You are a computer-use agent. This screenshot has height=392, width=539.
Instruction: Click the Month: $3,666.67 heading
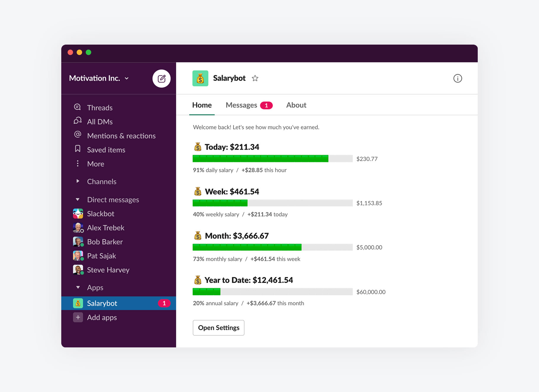click(x=236, y=236)
